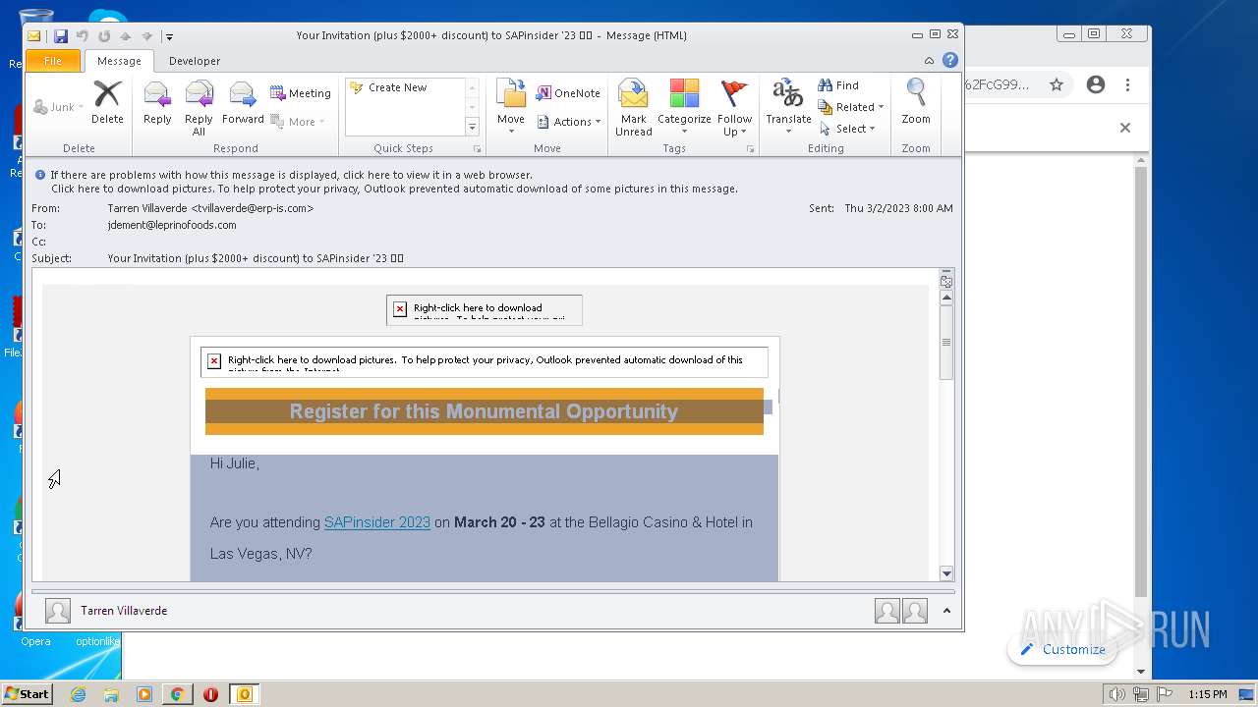Open the More respond options dropdown

(298, 122)
